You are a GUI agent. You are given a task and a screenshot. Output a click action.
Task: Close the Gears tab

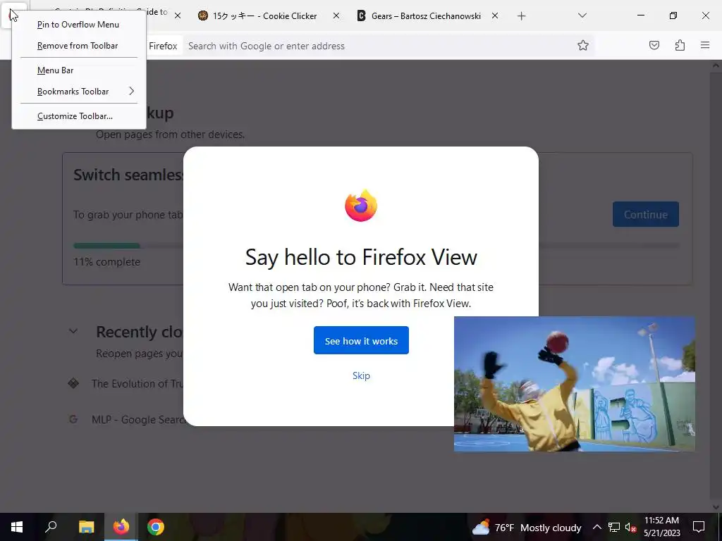pos(495,15)
